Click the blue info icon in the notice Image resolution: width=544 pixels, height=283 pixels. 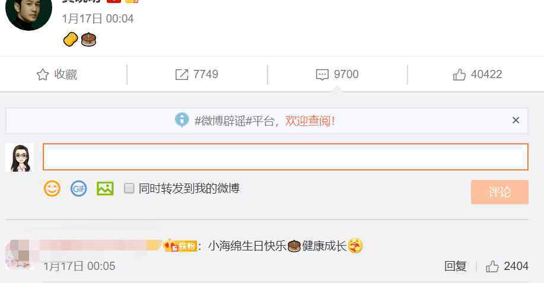click(x=182, y=120)
